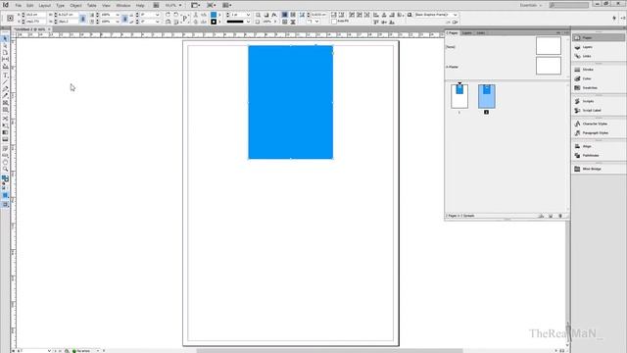Open the Layout menu
The width and height of the screenshot is (627, 353).
pos(44,6)
